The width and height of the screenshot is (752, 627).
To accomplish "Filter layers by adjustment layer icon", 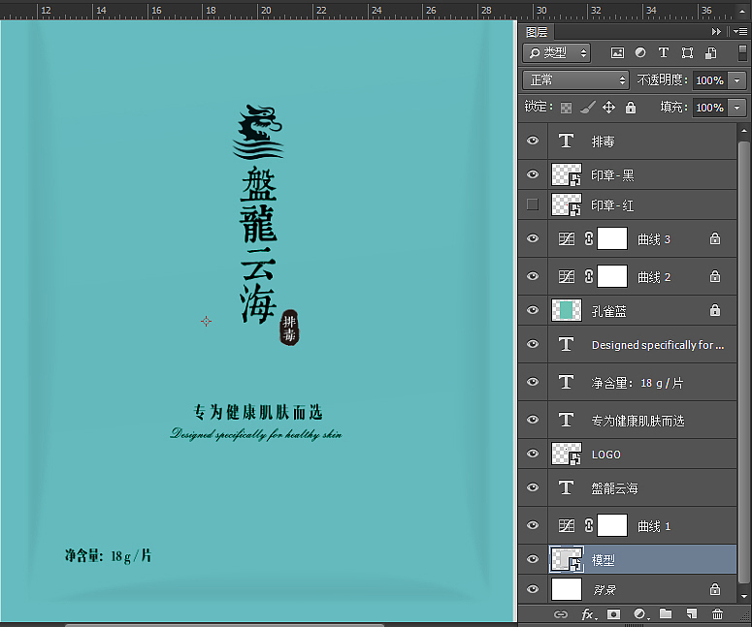I will pos(640,52).
